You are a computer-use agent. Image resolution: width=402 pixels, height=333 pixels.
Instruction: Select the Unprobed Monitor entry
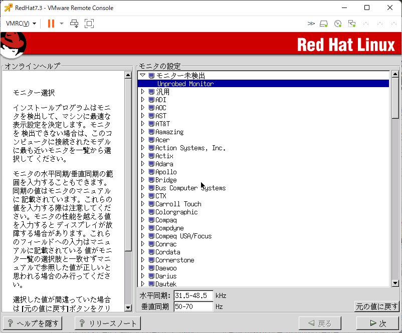(x=263, y=84)
